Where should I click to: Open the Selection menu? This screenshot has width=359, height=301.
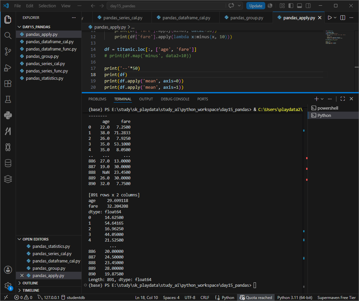click(47, 6)
